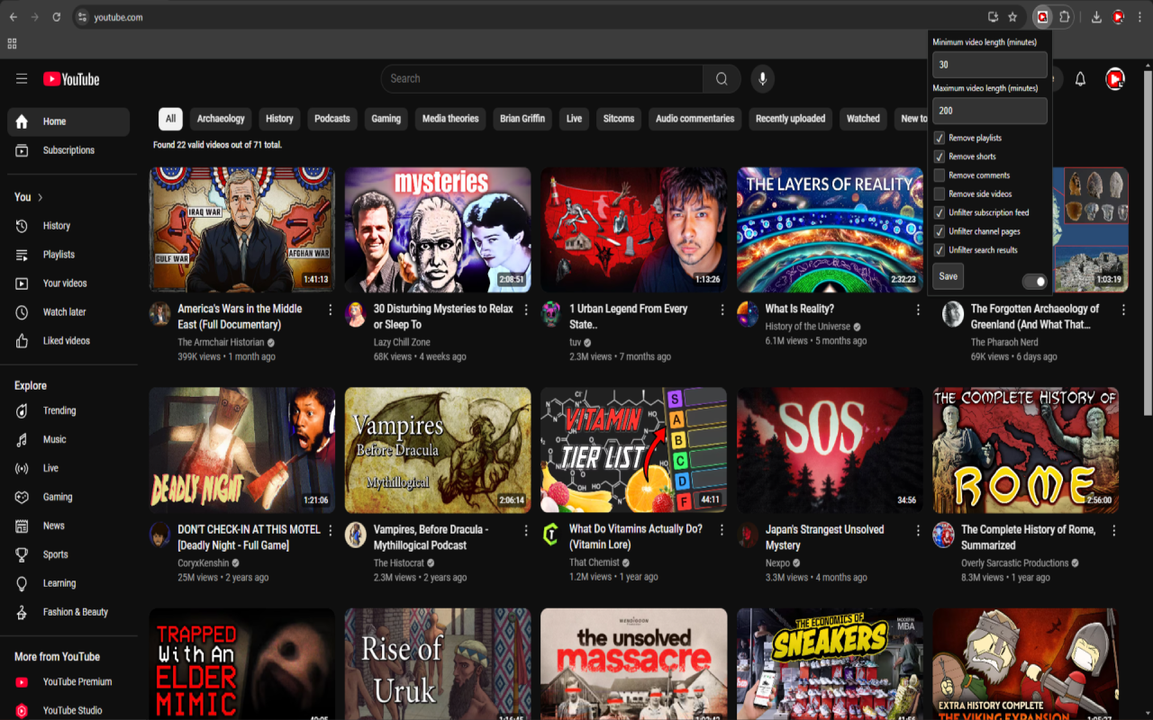The image size is (1153, 720).
Task: Switch to the Podcasts category chip
Action: tap(331, 118)
